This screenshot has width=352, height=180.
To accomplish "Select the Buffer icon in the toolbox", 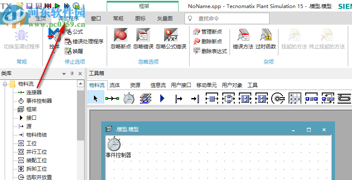I will [x=311, y=98].
